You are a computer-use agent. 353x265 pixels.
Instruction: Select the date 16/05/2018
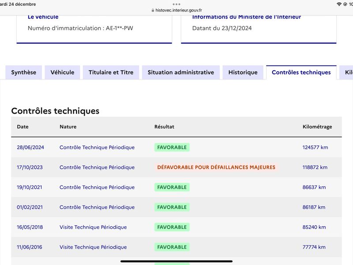pyautogui.click(x=30, y=227)
